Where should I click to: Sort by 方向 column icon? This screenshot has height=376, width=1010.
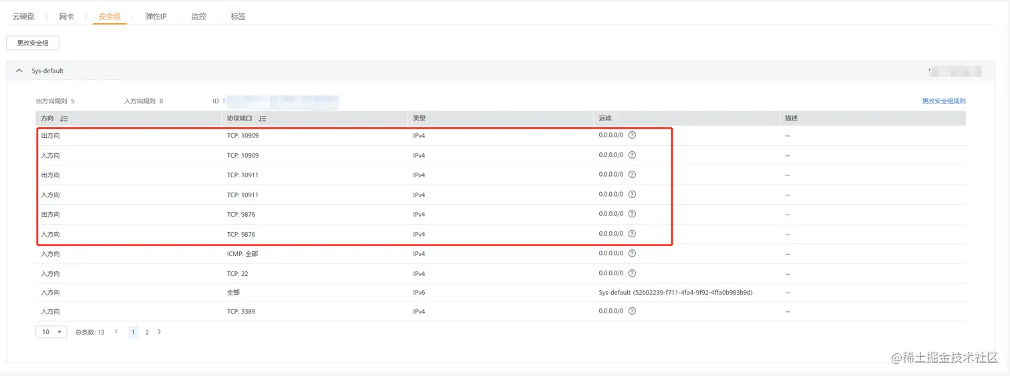(64, 118)
